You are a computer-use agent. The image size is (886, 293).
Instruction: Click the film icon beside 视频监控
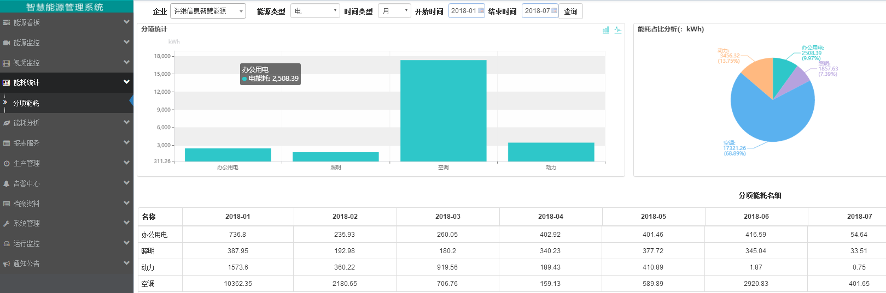point(7,63)
